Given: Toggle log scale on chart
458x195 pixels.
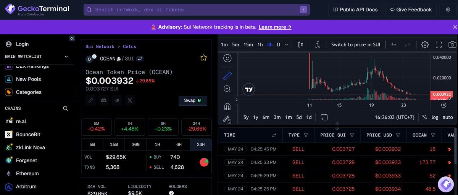Looking at the screenshot, I should click(435, 117).
